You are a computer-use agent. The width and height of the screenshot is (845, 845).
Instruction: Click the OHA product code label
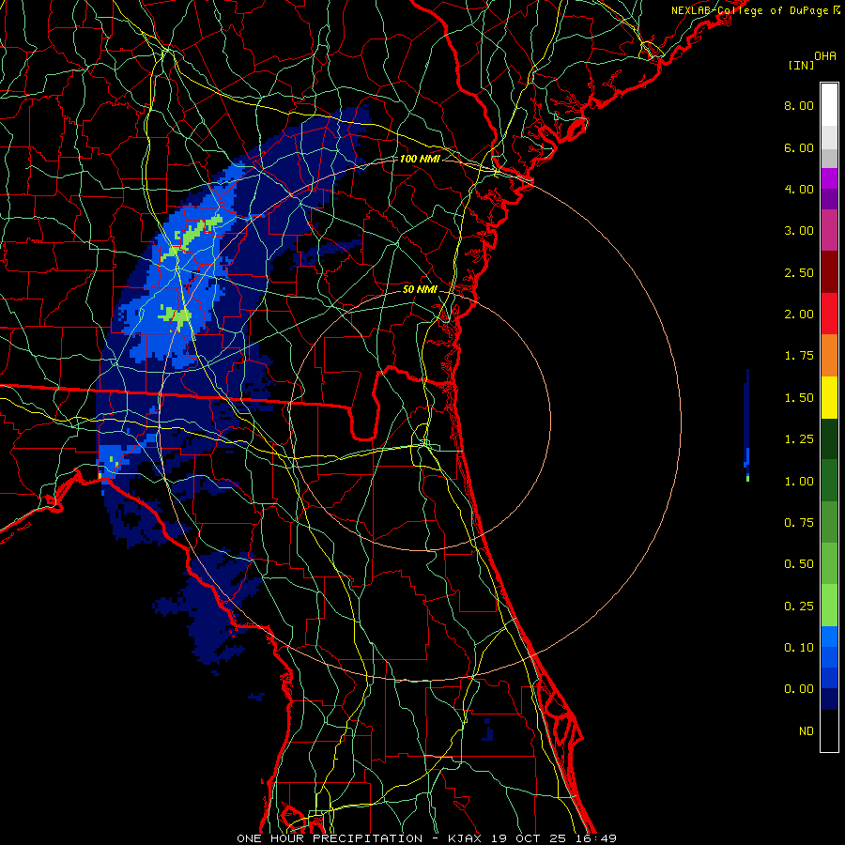click(x=825, y=56)
